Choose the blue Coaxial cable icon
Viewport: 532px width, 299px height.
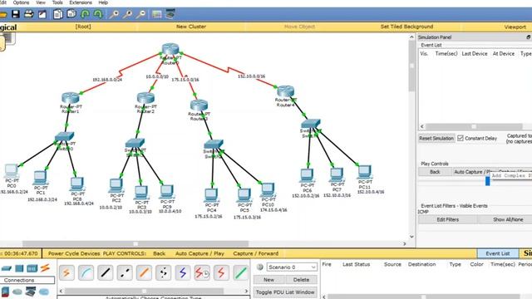[183, 272]
